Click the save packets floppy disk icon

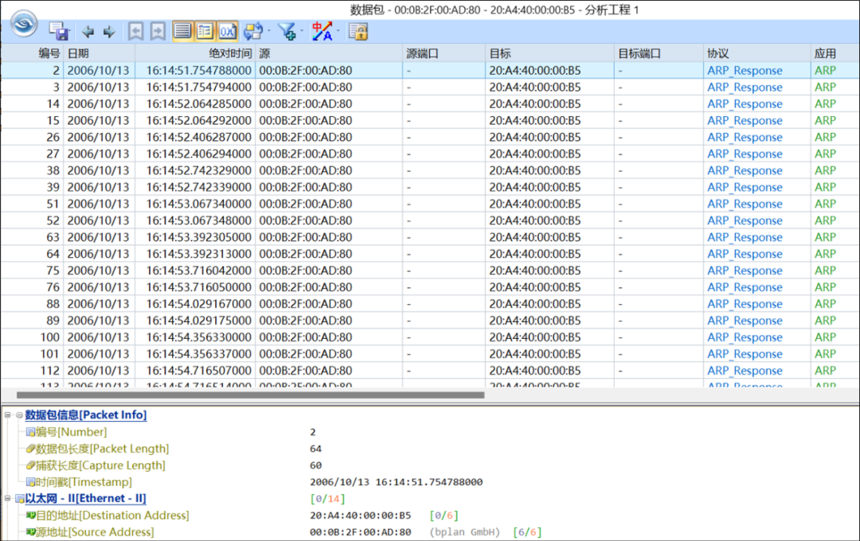click(60, 32)
